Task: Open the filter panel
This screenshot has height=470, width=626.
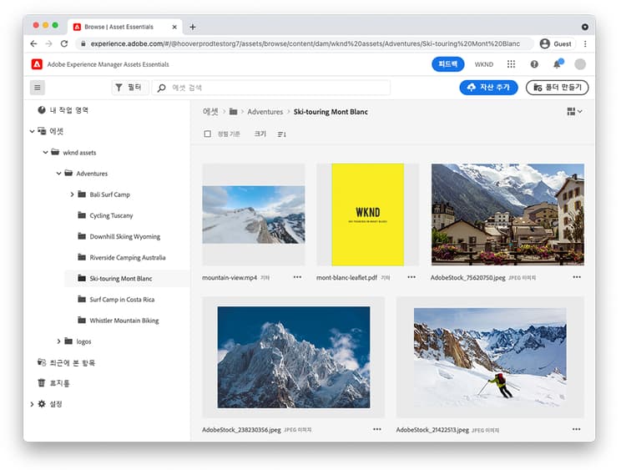Action: coord(129,88)
